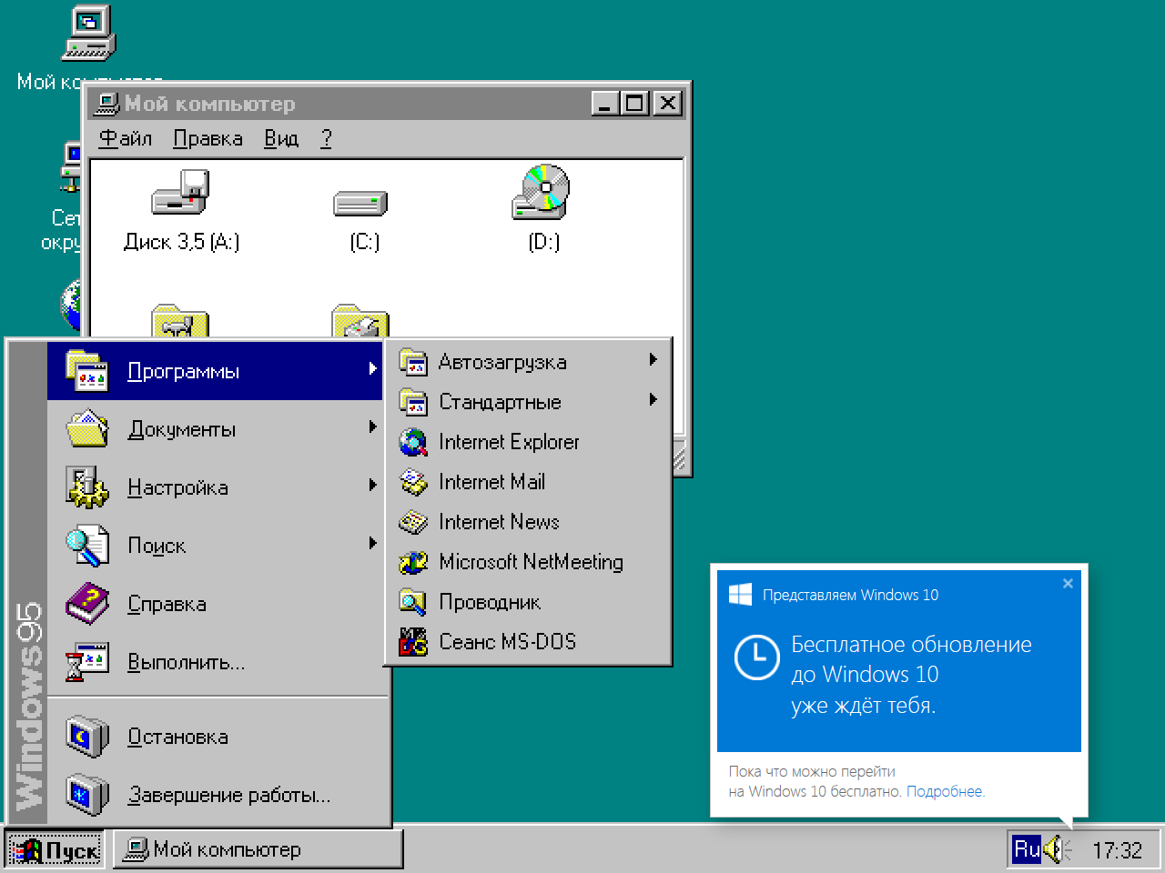Viewport: 1165px width, 873px height.
Task: Open the Вид menu
Action: point(281,138)
